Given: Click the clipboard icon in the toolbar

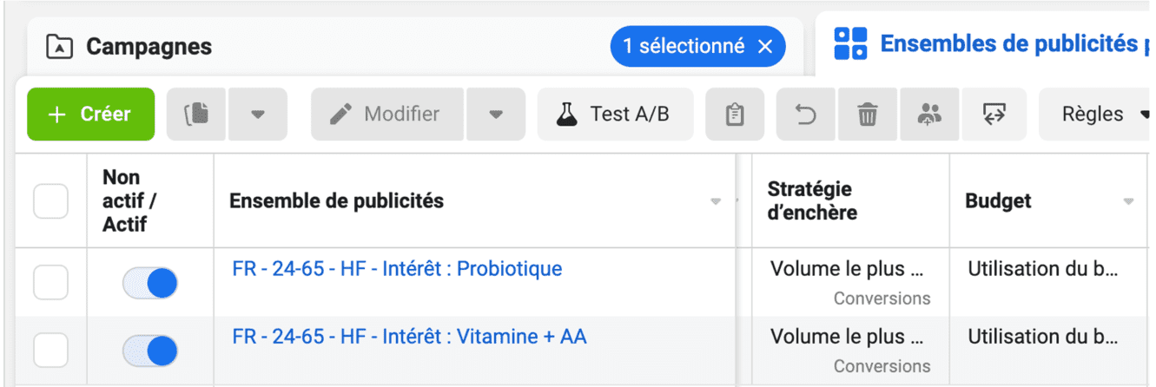Looking at the screenshot, I should [735, 114].
